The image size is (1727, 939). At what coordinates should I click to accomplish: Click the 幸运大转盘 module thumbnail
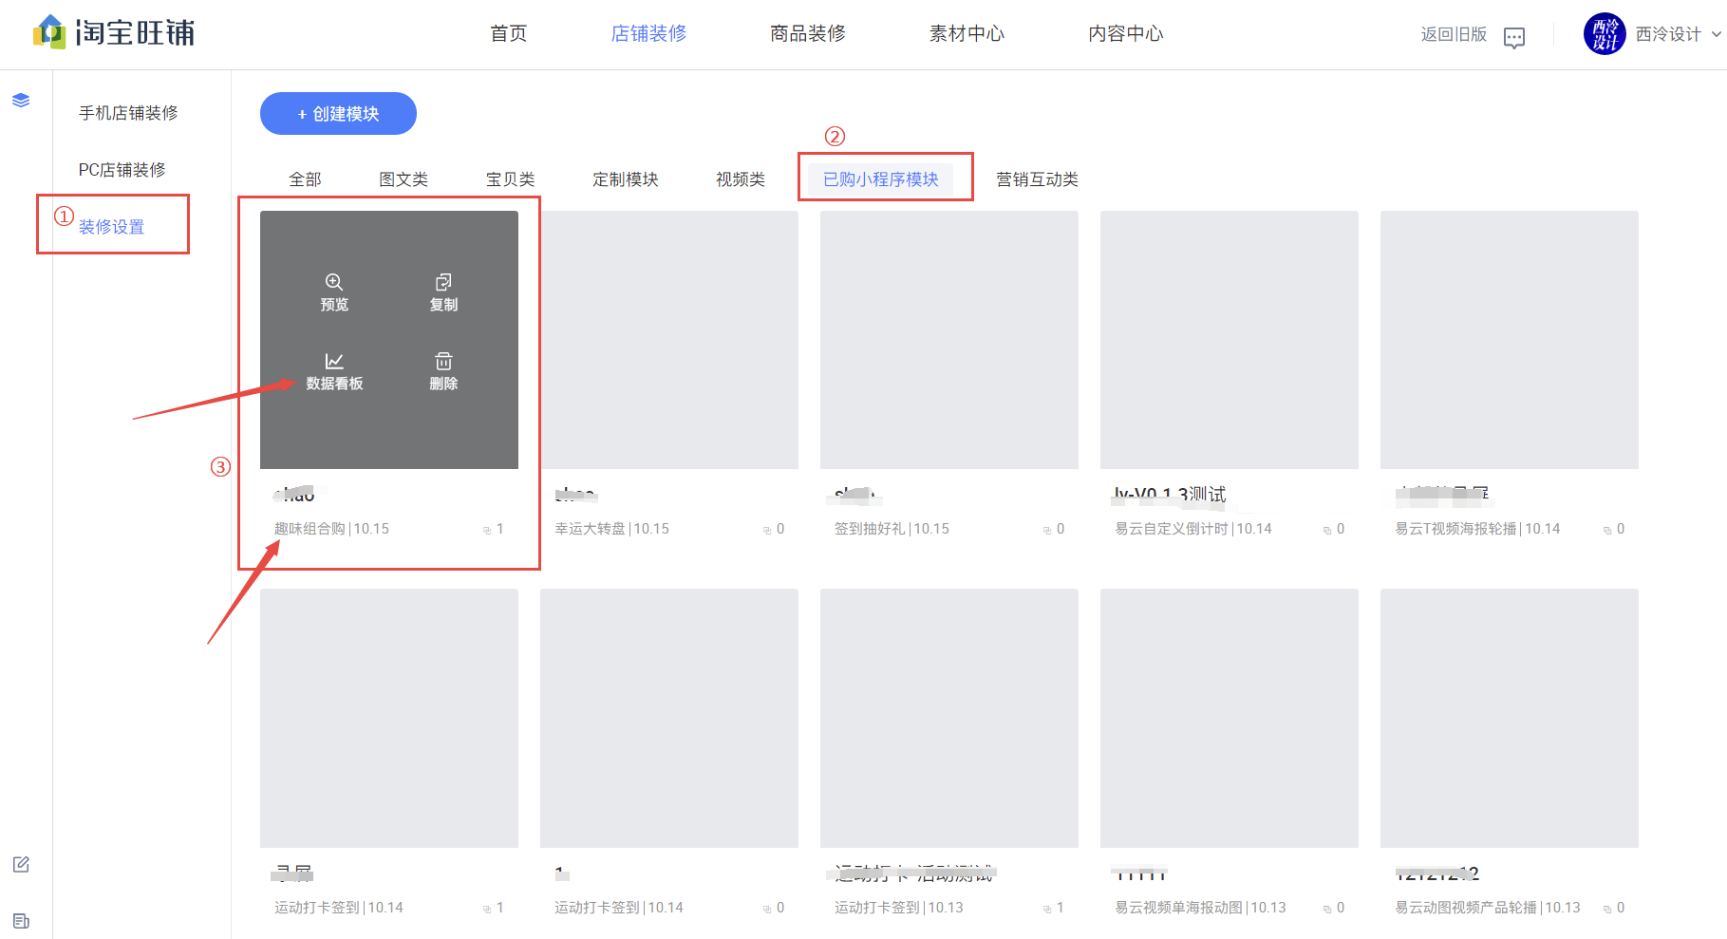pyautogui.click(x=669, y=340)
